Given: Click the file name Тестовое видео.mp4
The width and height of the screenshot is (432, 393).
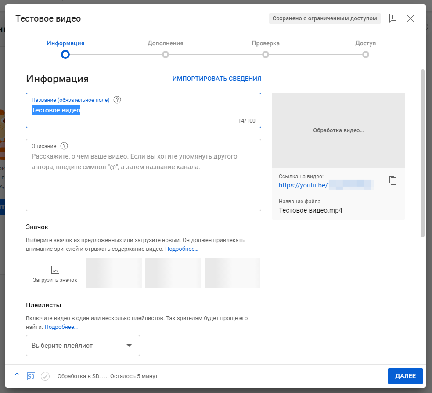Looking at the screenshot, I should [x=310, y=211].
